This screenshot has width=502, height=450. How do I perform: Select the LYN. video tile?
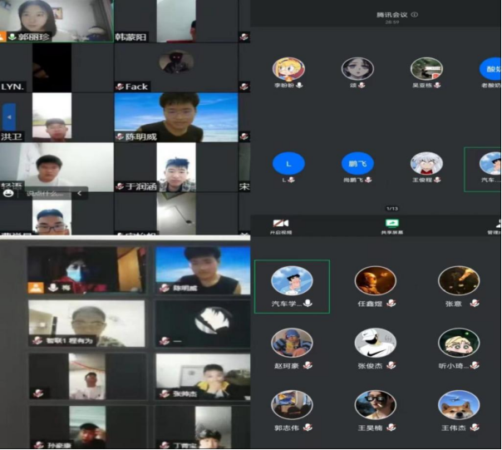(x=57, y=67)
